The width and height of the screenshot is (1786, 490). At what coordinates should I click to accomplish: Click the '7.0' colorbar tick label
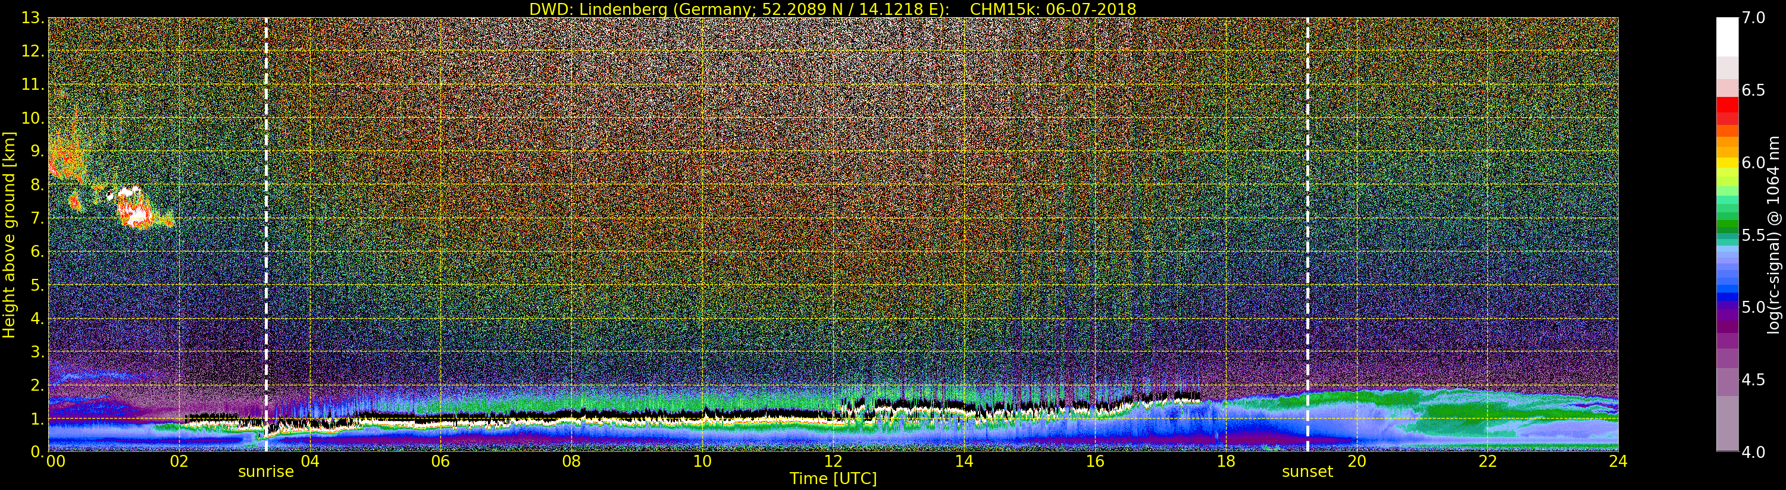click(x=1753, y=18)
